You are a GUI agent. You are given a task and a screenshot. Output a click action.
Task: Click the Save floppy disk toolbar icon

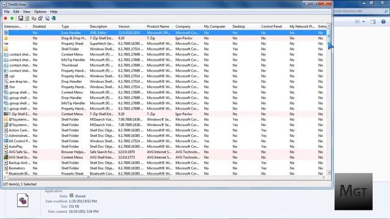coord(20,18)
